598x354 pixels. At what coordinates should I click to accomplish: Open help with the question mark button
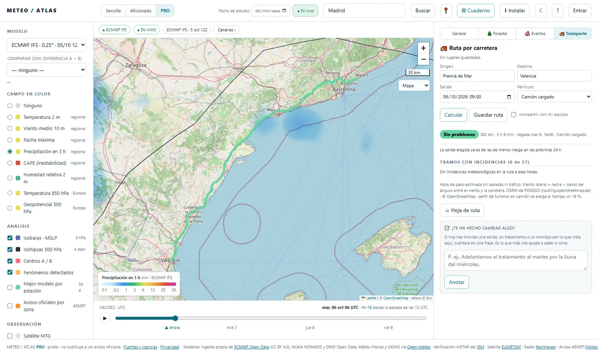(558, 11)
